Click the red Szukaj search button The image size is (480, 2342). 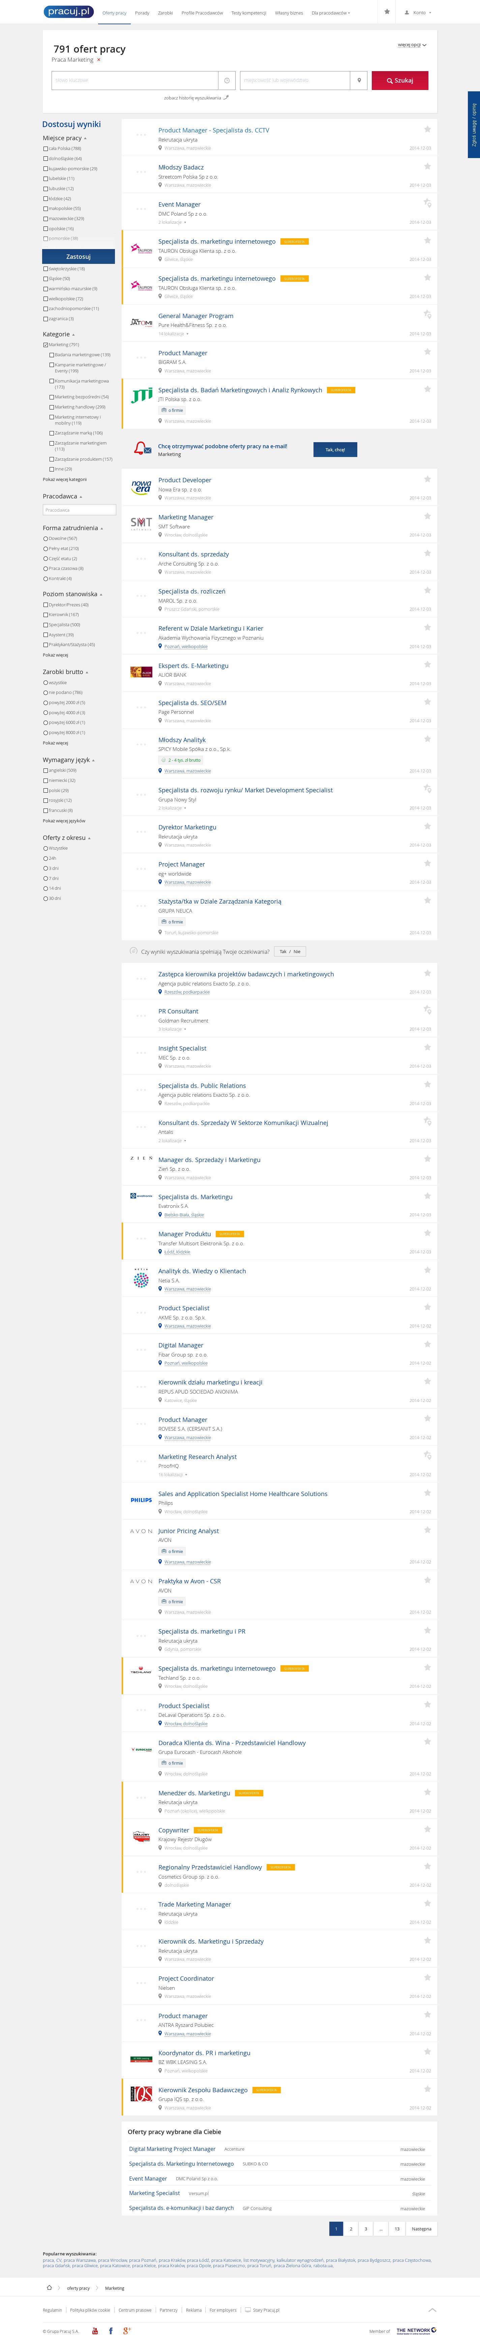click(400, 80)
